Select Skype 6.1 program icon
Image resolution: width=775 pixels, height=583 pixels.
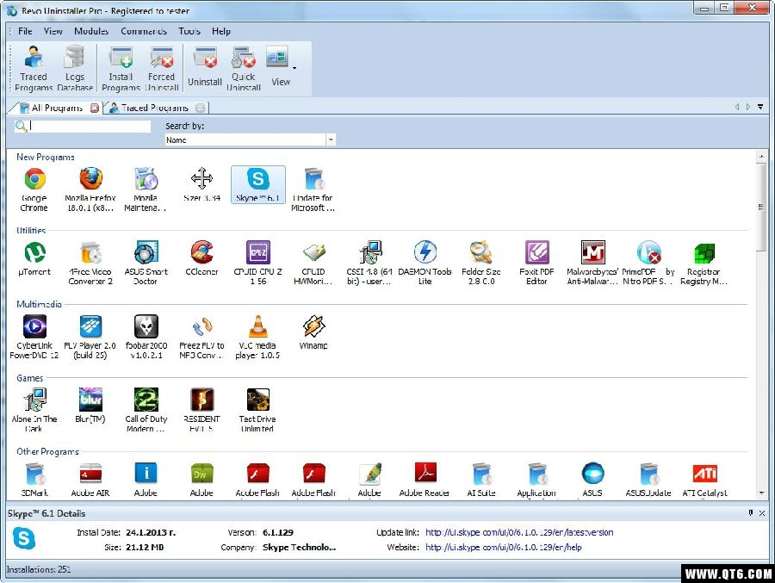pyautogui.click(x=258, y=184)
